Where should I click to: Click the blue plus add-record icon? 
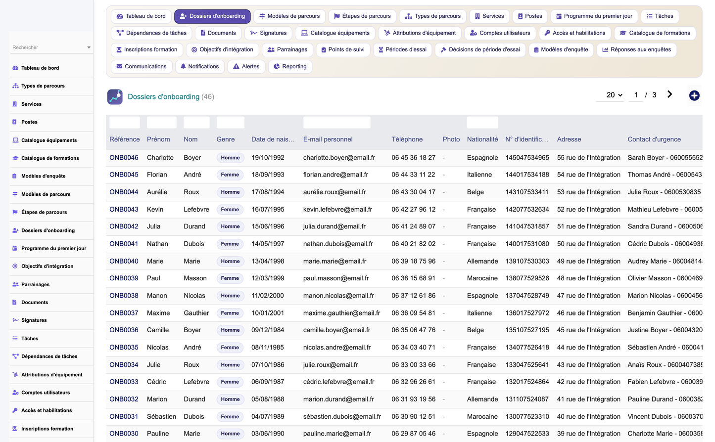[694, 95]
